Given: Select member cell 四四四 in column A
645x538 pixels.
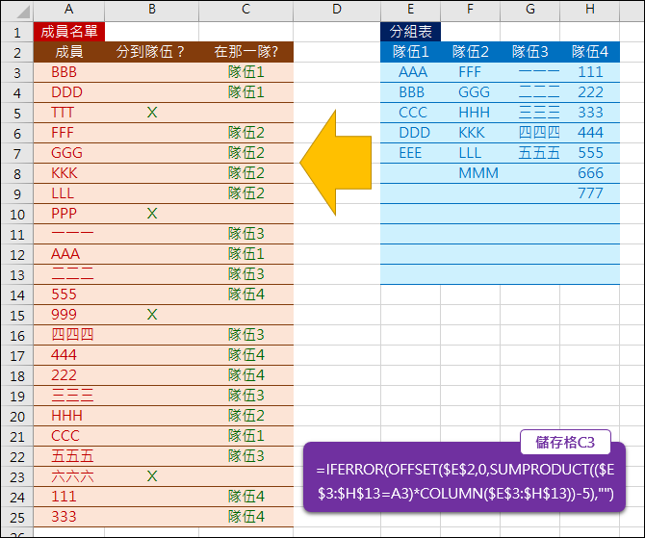Looking at the screenshot, I should pyautogui.click(x=69, y=335).
